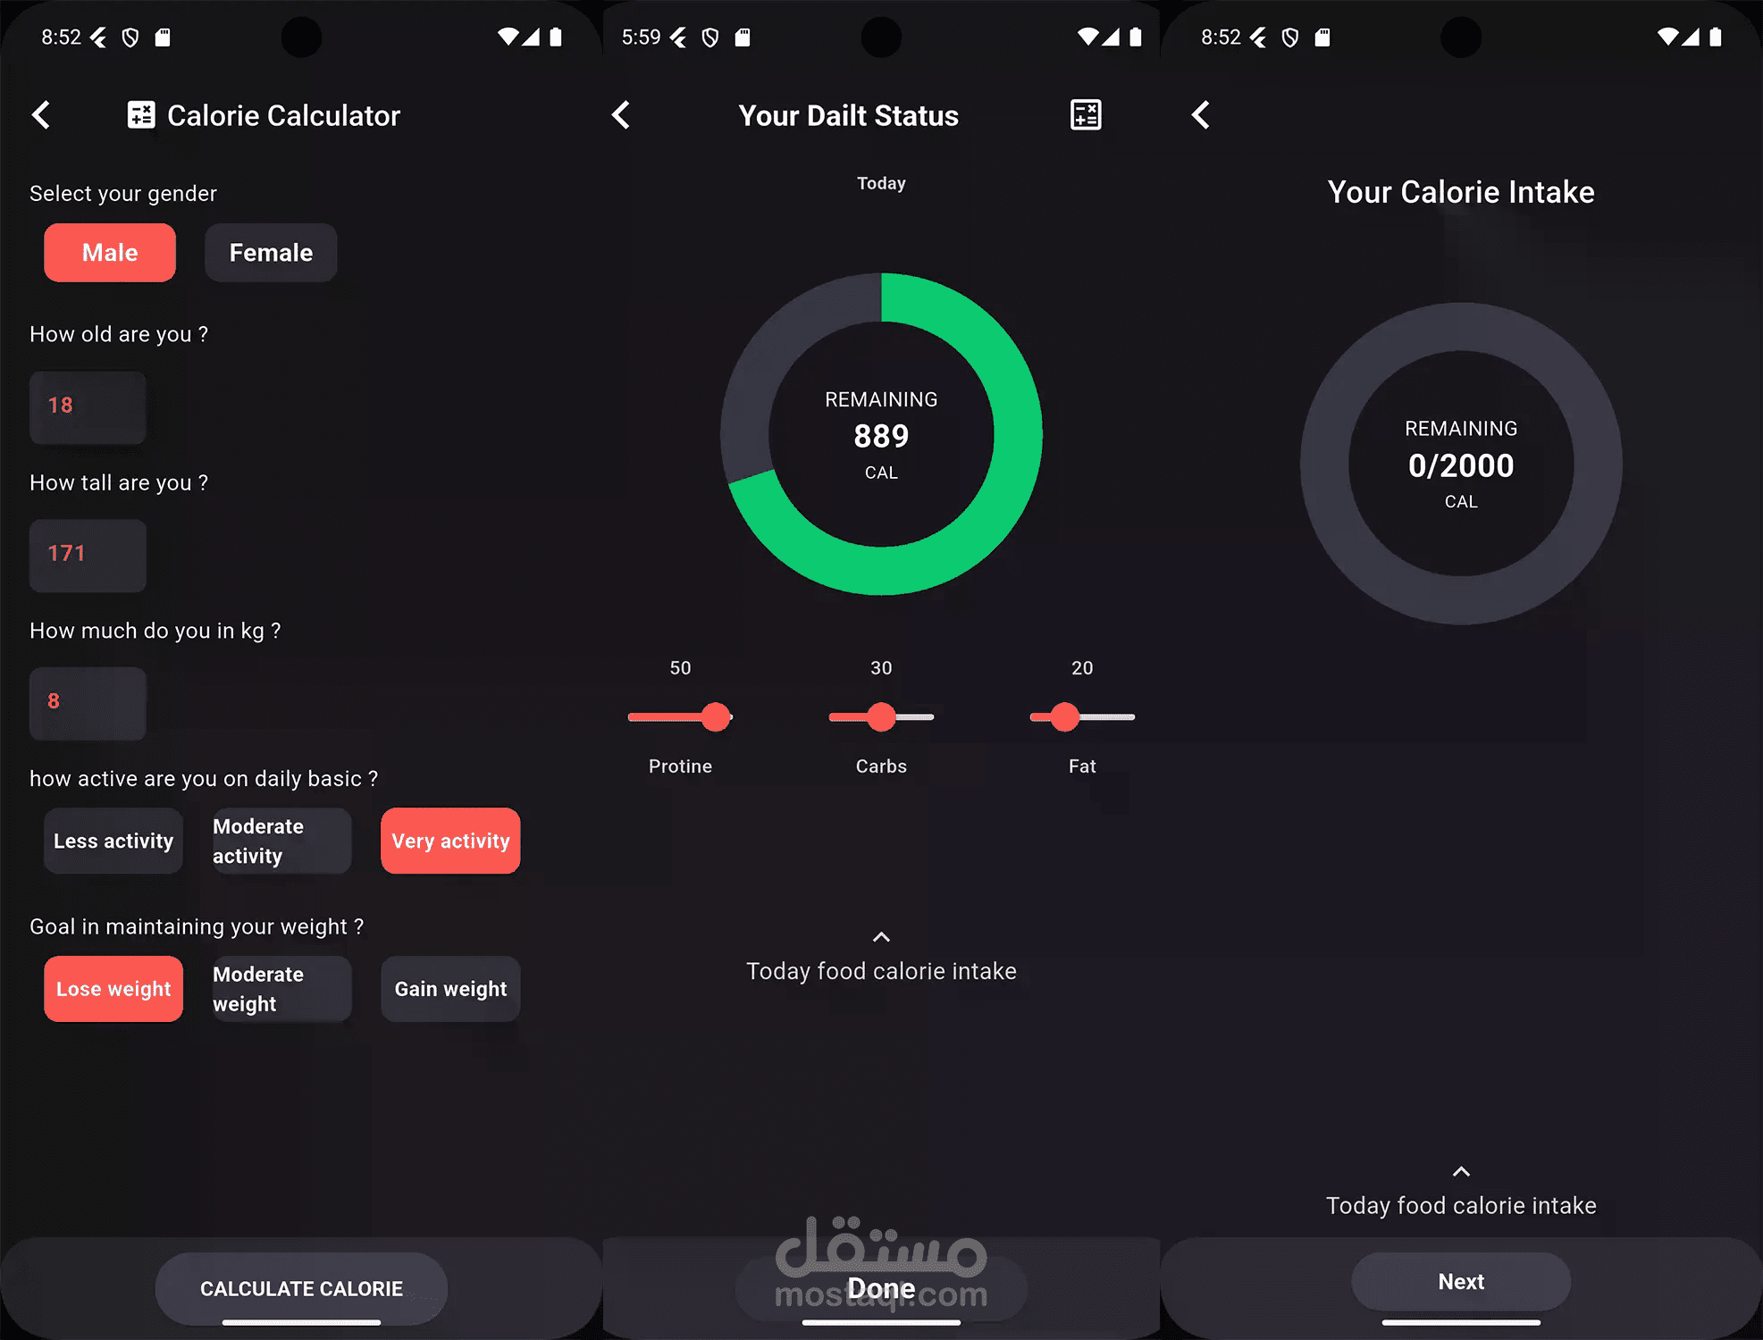
Task: Tap the Next button
Action: click(x=1461, y=1281)
